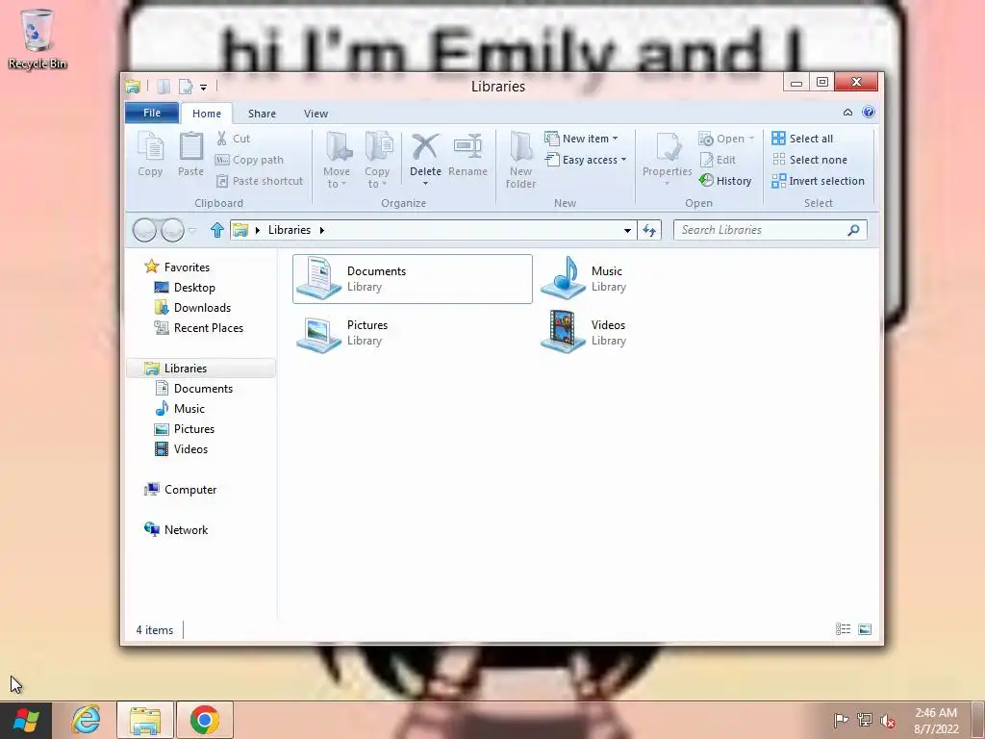Click Invert selection
The image size is (985, 739).
pyautogui.click(x=818, y=181)
